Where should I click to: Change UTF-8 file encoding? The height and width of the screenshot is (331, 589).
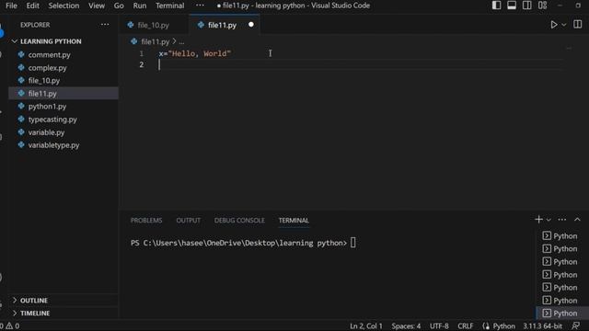(439, 326)
